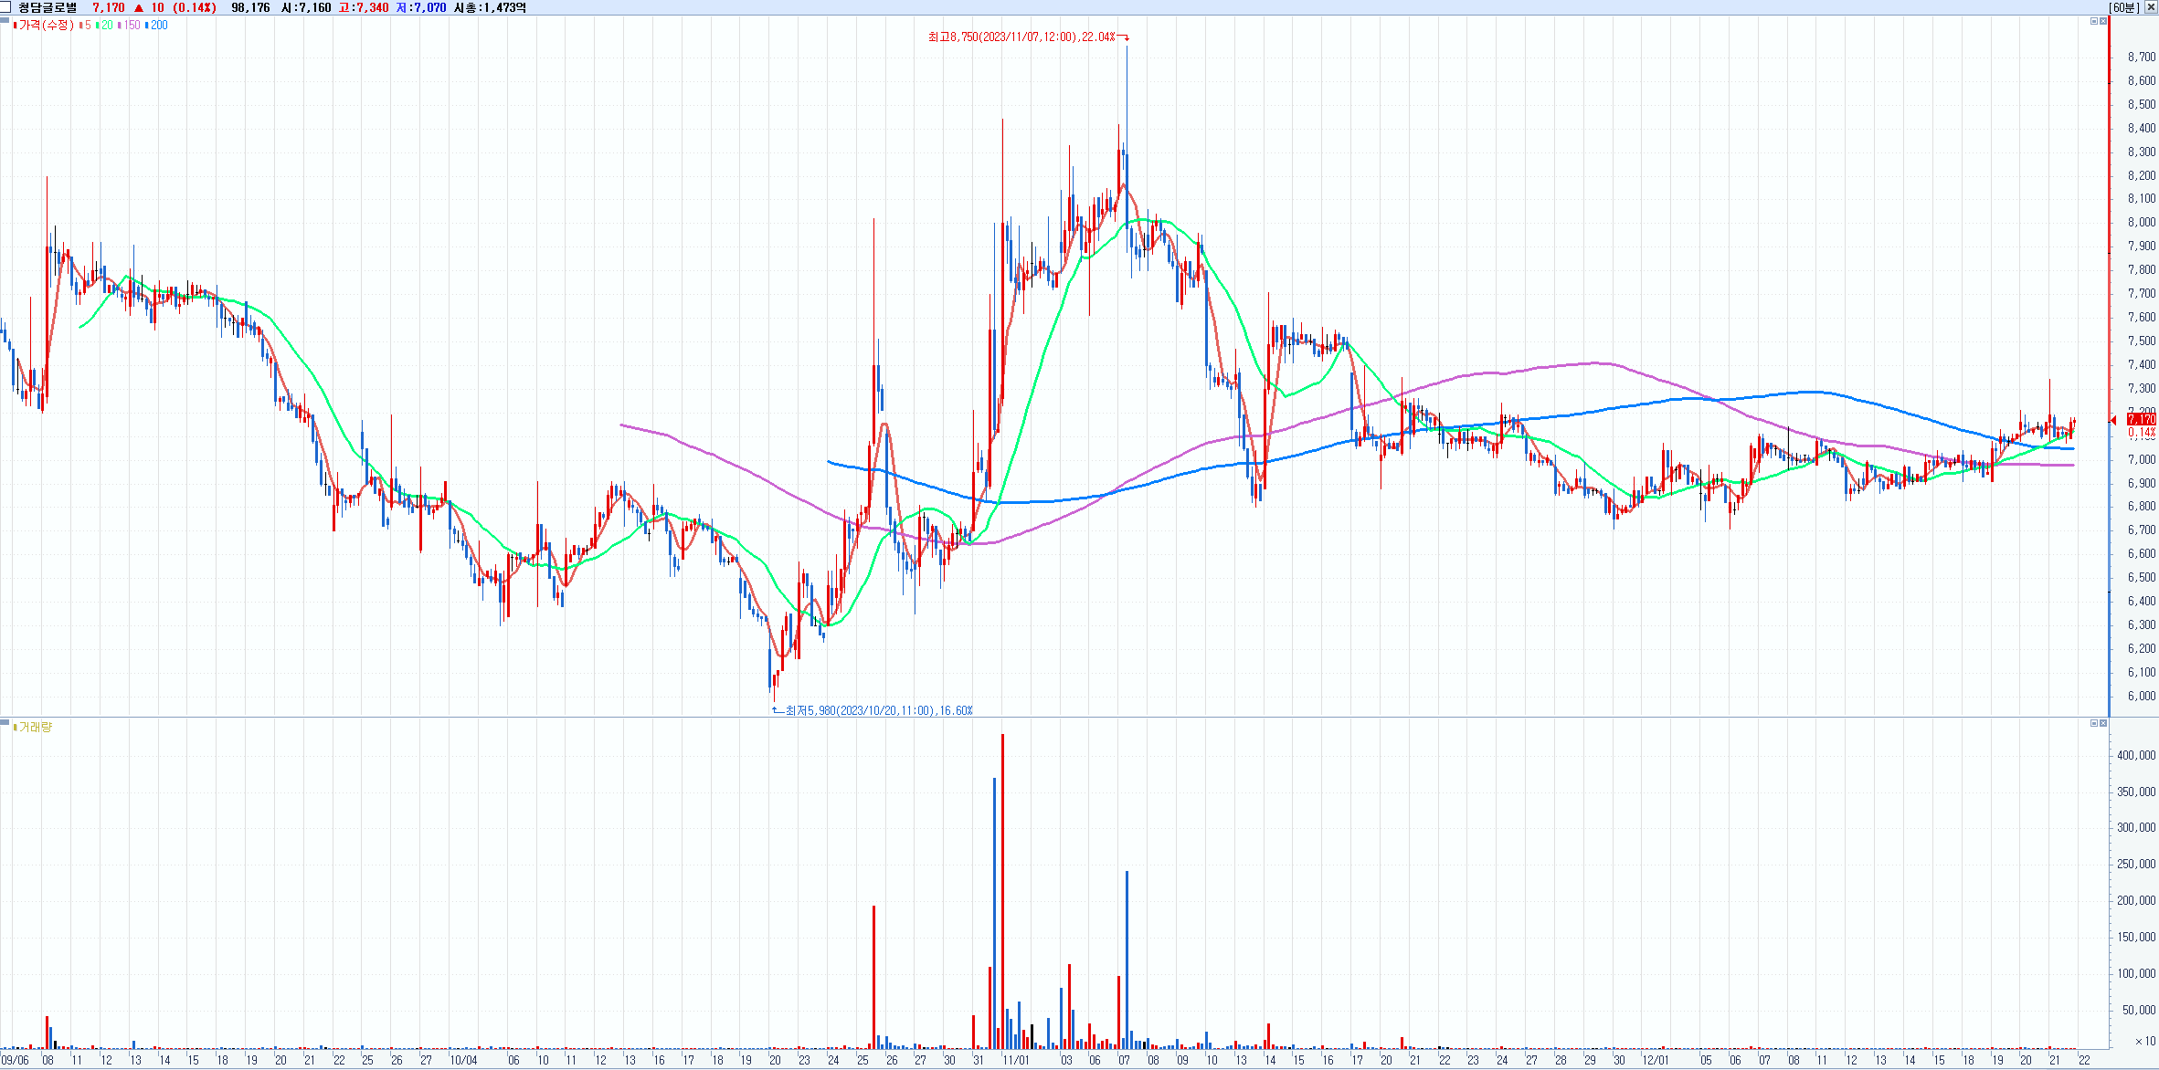
Task: Click the volume panel's top-left grip handle
Action: pyautogui.click(x=5, y=722)
